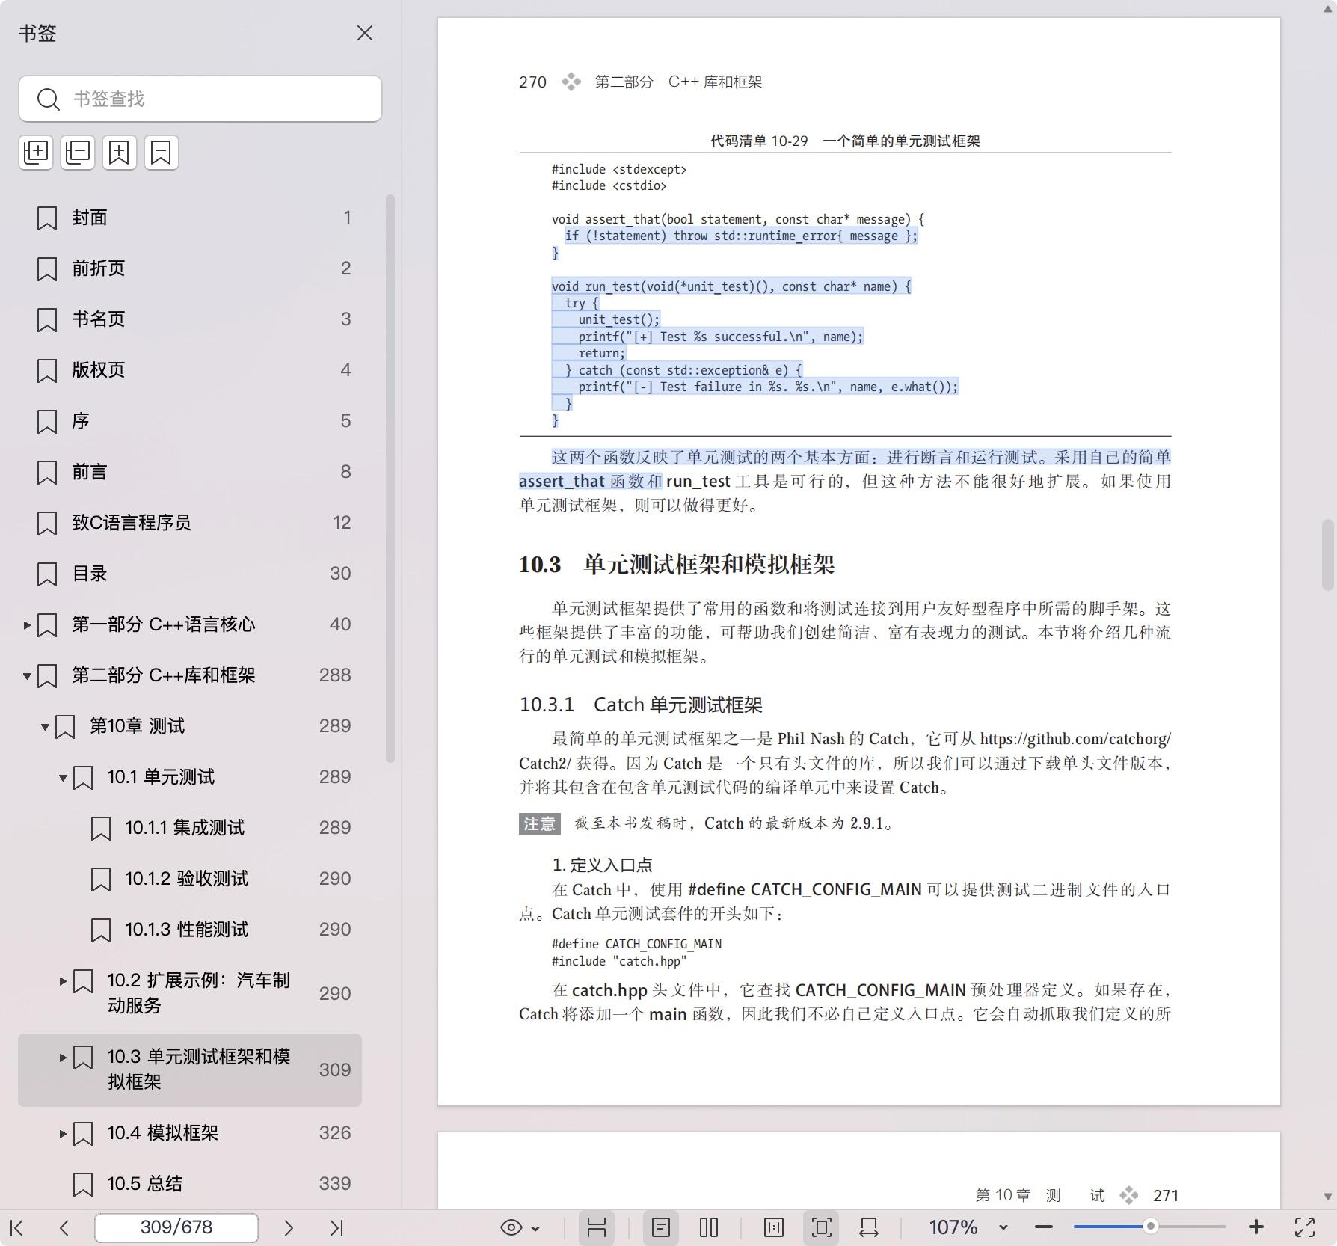Collapse all bookmarks icon
The image size is (1337, 1246).
78,153
